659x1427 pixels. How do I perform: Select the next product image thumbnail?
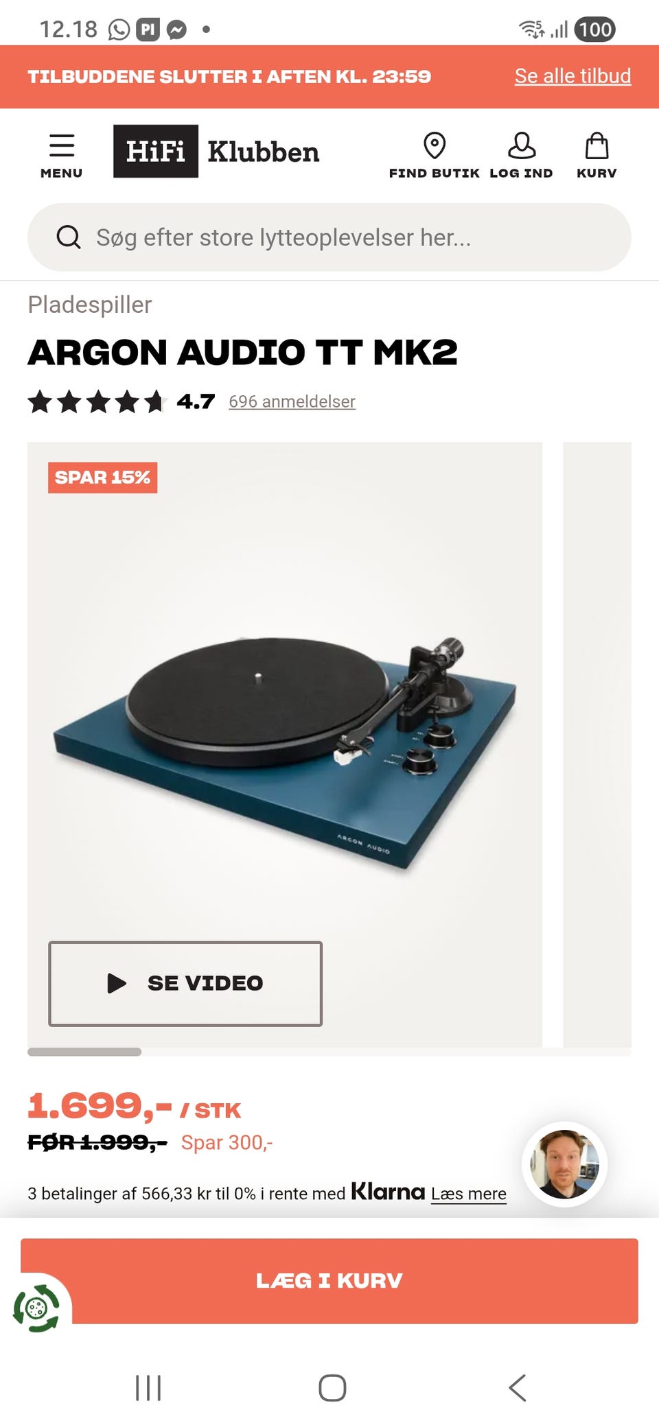597,744
